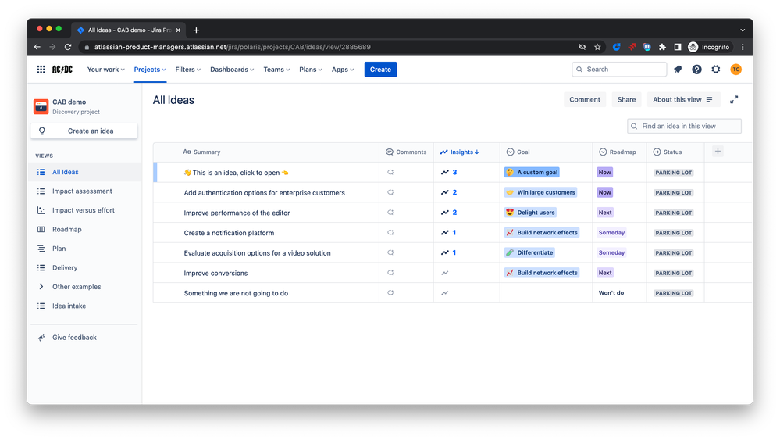
Task: Click Create an idea button
Action: click(x=84, y=131)
